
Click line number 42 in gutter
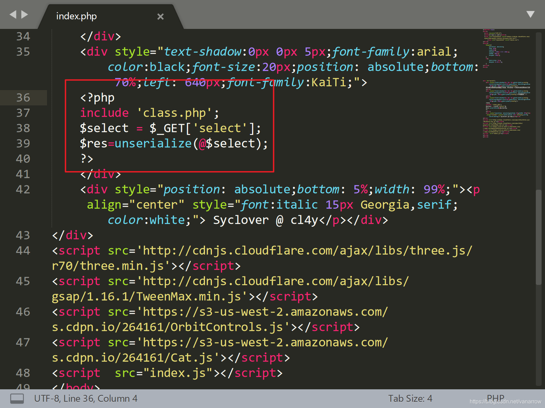coord(23,189)
